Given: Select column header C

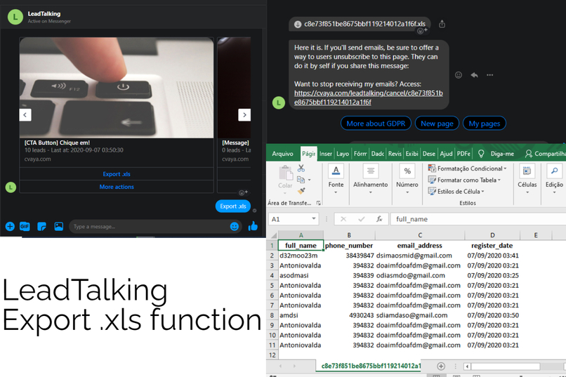Looking at the screenshot, I should point(420,235).
